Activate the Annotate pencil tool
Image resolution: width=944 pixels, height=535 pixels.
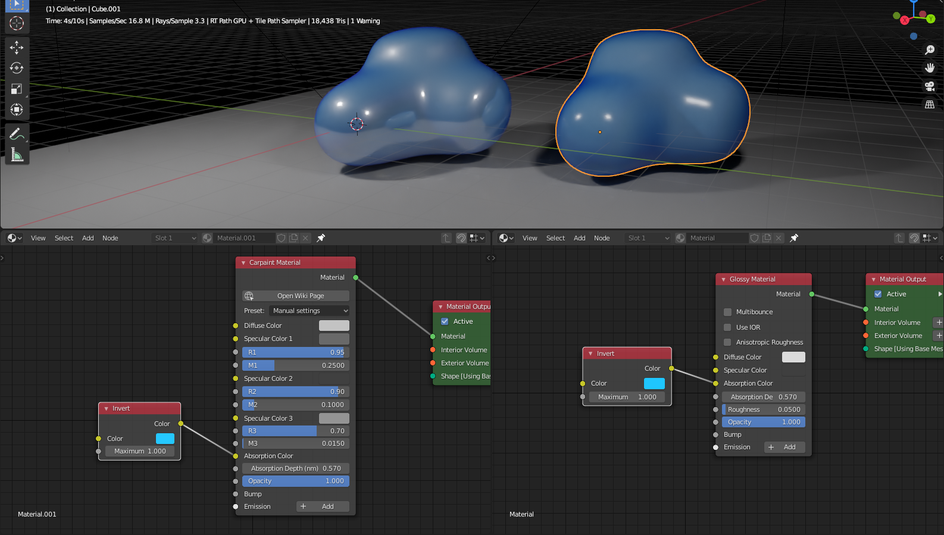(17, 134)
